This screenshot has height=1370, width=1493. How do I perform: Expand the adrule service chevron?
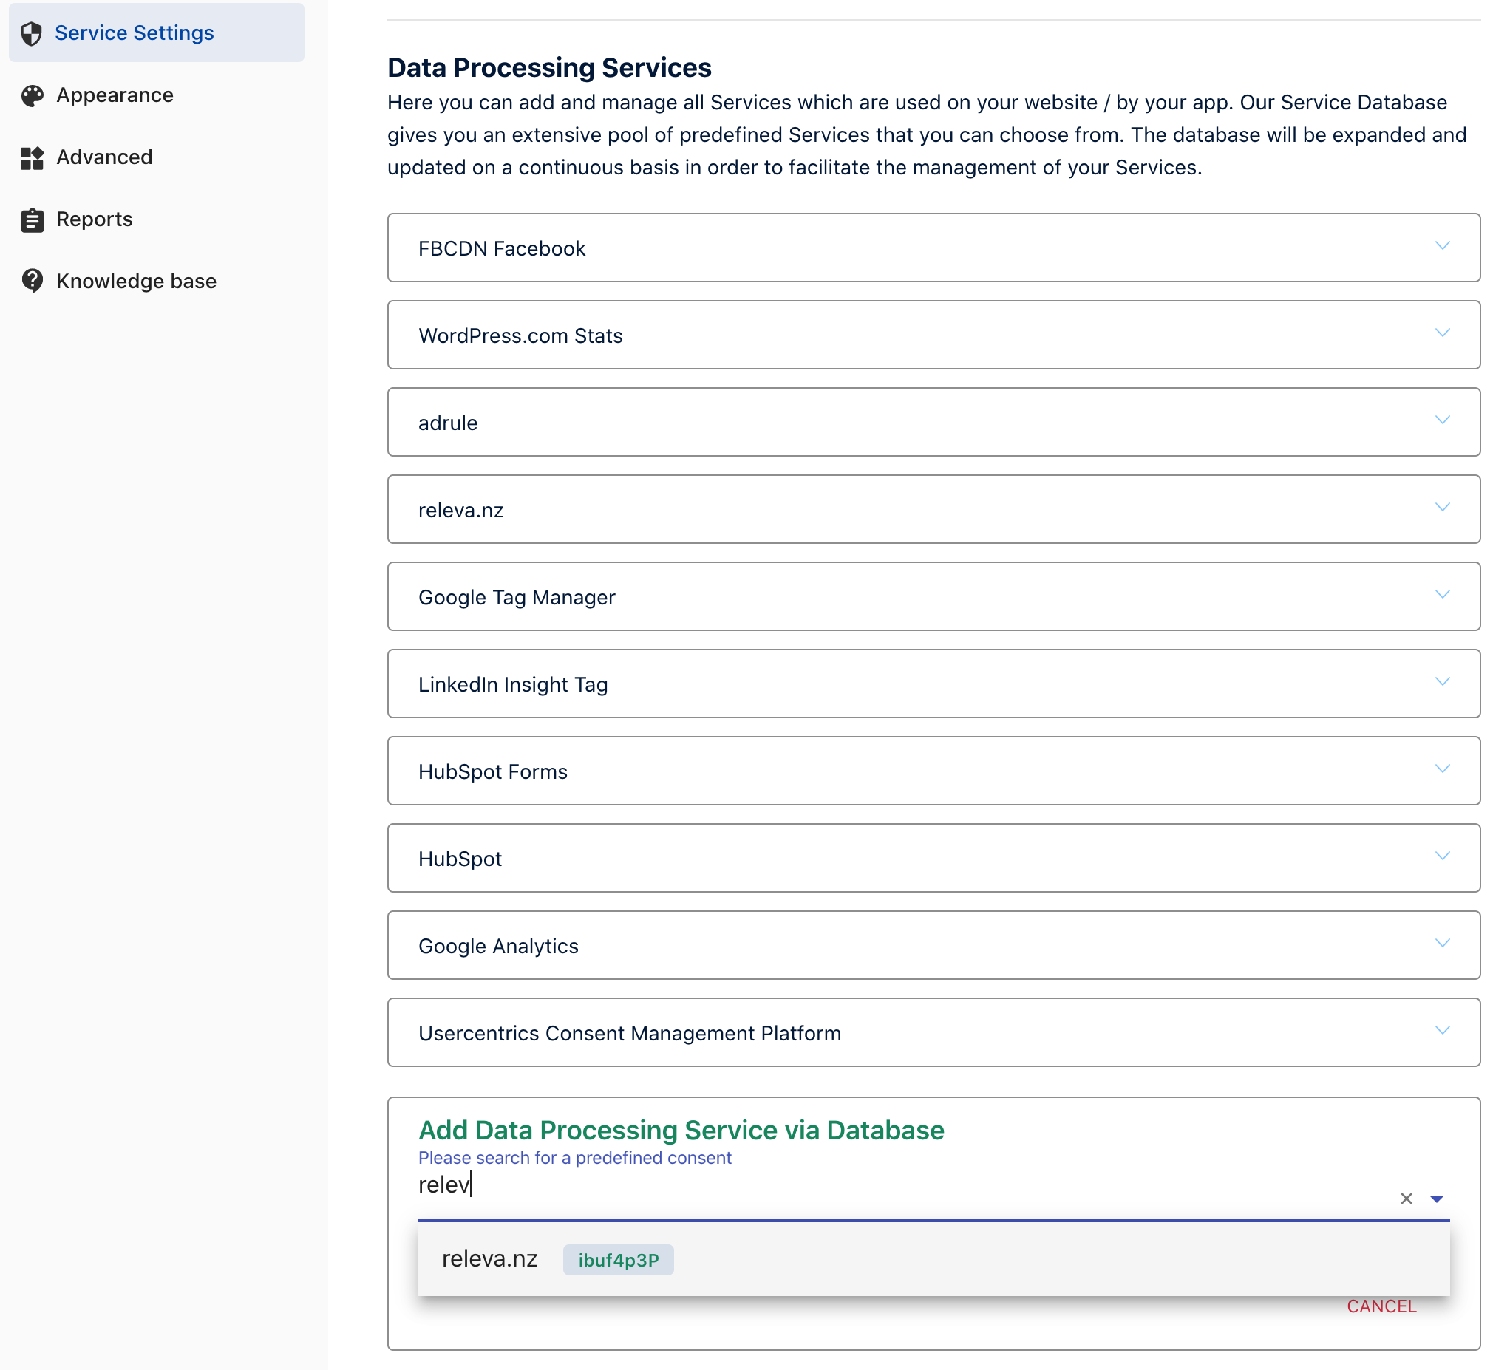[1443, 420]
